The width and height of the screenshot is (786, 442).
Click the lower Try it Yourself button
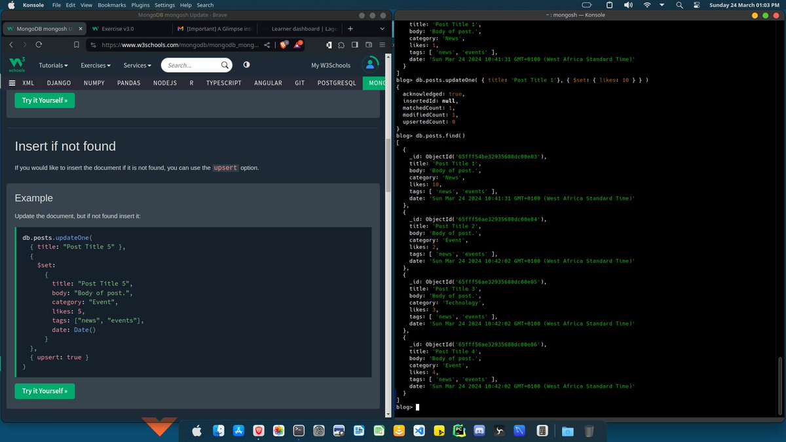(45, 391)
